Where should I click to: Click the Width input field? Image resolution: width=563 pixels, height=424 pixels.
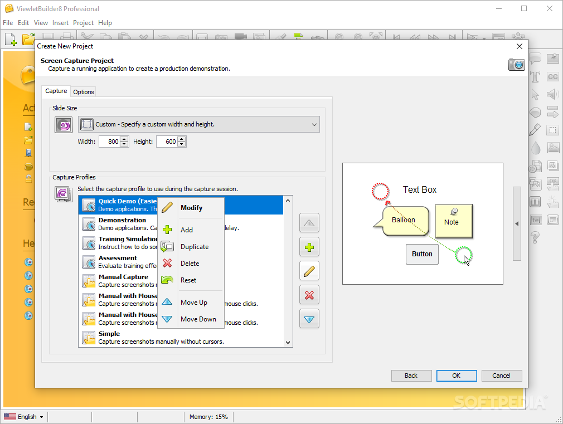tap(109, 142)
